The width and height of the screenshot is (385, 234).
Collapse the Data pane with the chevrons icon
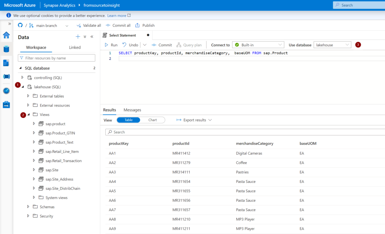[x=92, y=36]
